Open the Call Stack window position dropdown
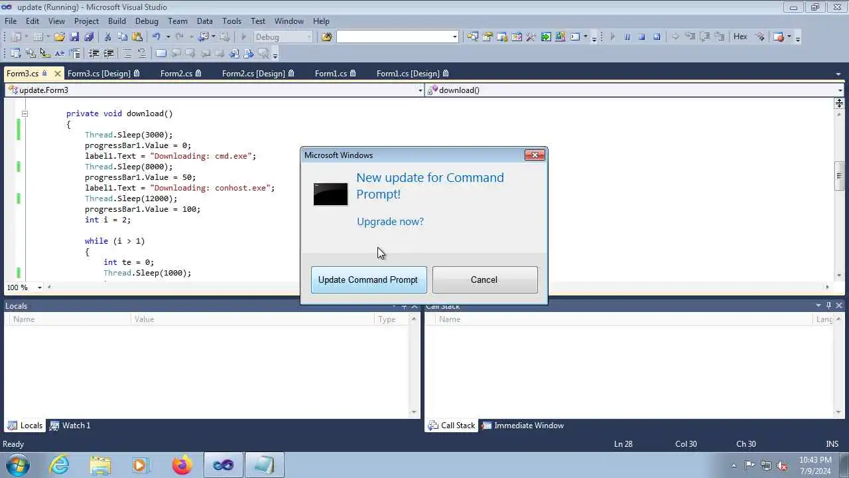The width and height of the screenshot is (849, 478). click(818, 305)
